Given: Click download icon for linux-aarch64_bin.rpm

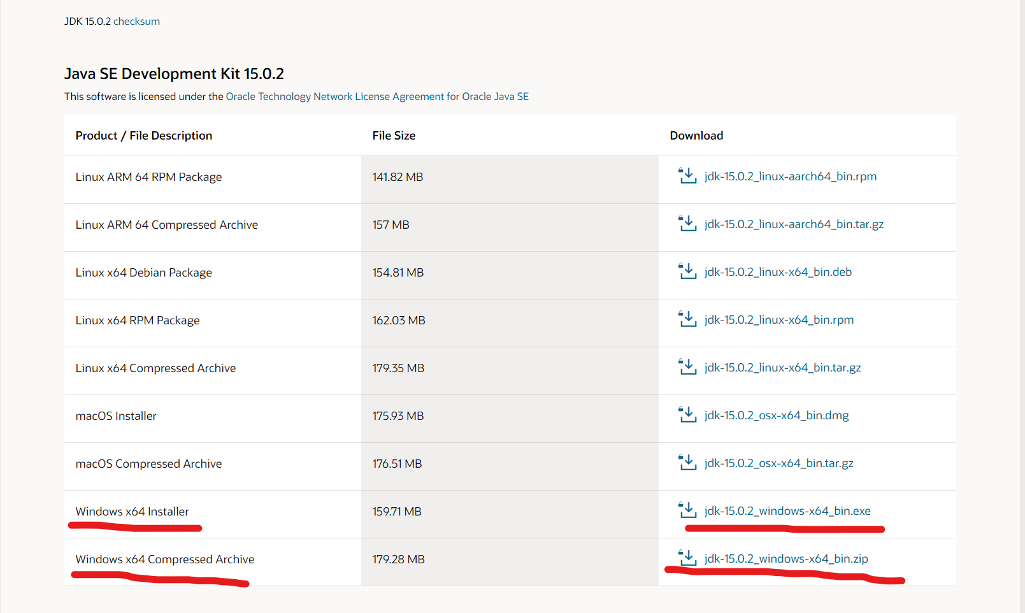Looking at the screenshot, I should click(687, 176).
